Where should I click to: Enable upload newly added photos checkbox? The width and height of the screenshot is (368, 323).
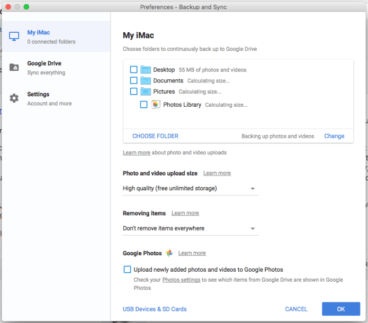click(127, 270)
